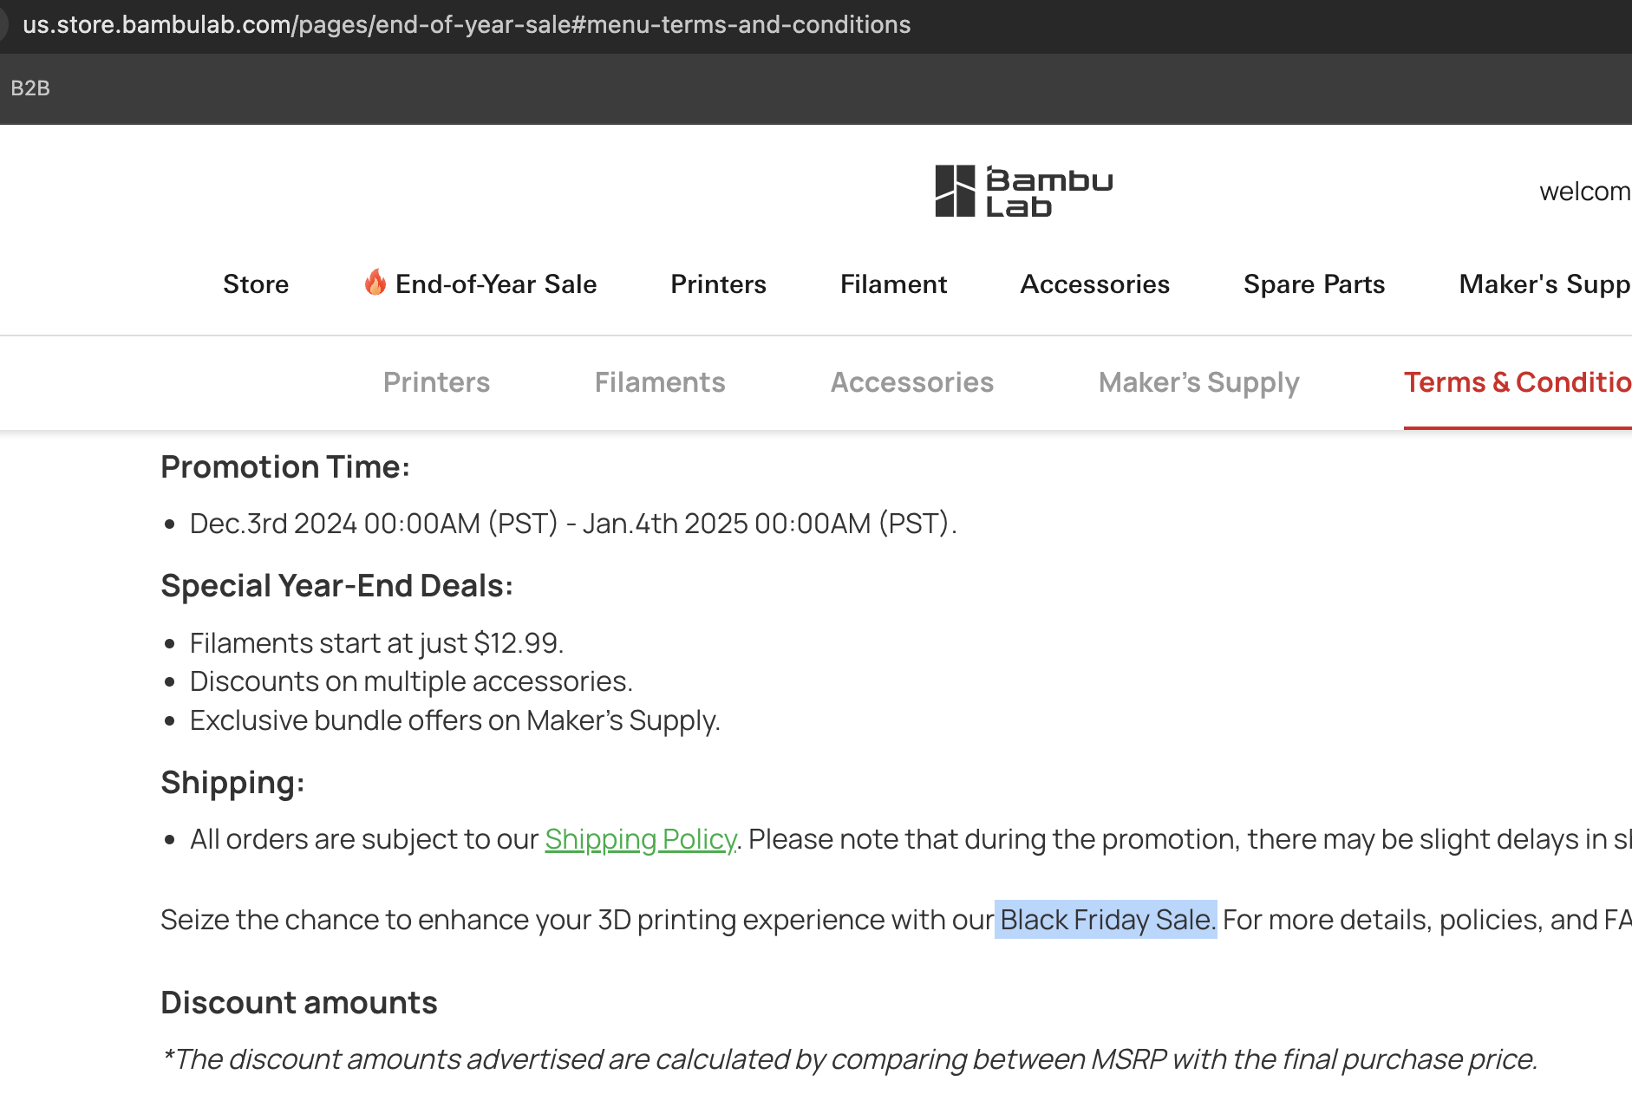
Task: Click the browser address bar URL
Action: point(467,24)
